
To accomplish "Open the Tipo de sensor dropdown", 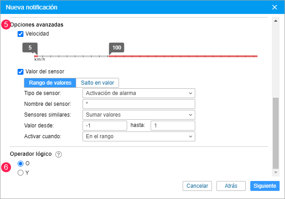I will coord(139,93).
